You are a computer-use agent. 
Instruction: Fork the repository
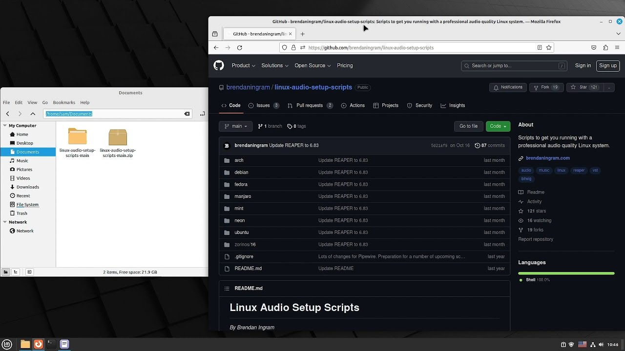click(x=545, y=87)
